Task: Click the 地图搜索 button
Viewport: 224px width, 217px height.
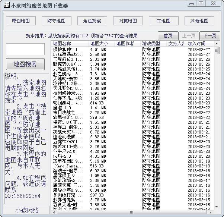Action: (x=25, y=64)
